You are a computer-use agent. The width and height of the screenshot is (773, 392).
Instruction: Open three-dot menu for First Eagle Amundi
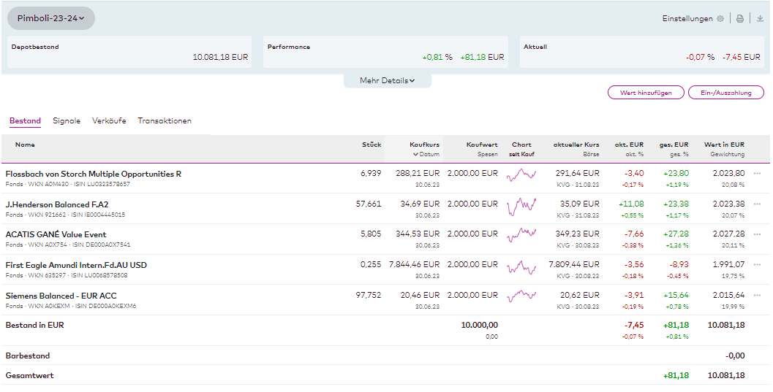tap(757, 265)
